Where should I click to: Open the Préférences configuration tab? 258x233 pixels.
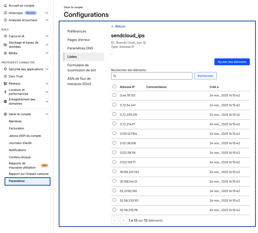[84, 31]
